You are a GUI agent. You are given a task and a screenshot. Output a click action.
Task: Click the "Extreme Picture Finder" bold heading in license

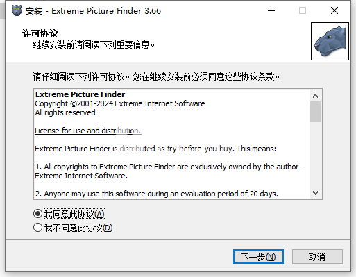[x=80, y=94]
